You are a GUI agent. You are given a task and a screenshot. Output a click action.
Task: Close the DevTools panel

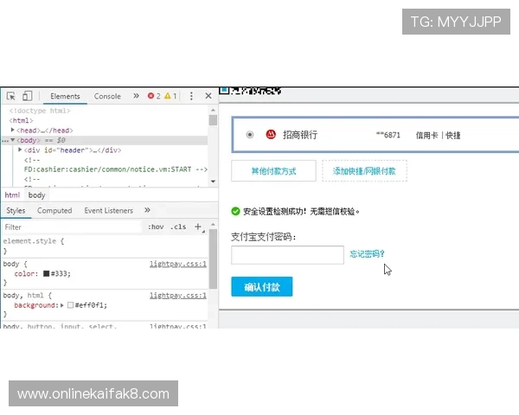[208, 96]
